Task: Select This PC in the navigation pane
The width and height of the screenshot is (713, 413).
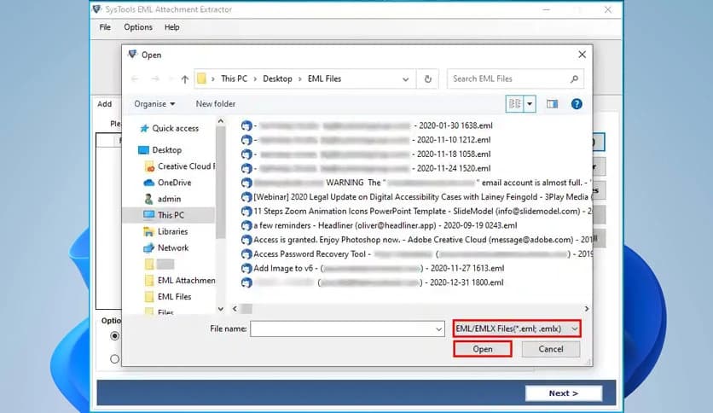Action: point(171,215)
